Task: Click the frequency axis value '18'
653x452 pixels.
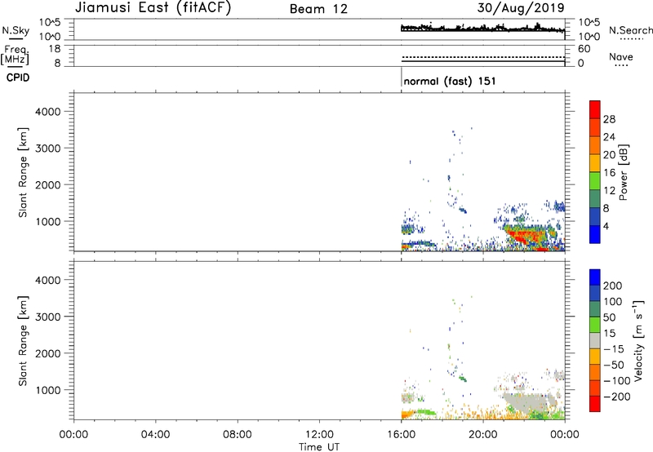Action: [55, 48]
